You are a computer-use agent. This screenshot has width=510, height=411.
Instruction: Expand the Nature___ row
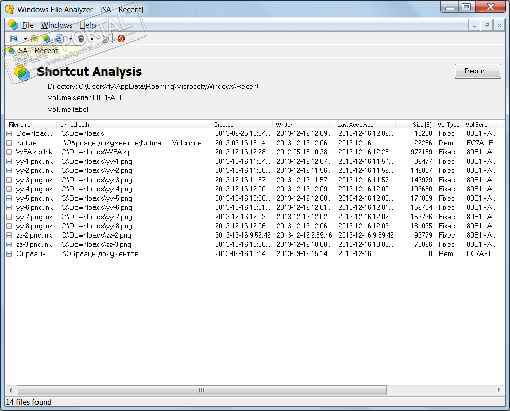tap(9, 143)
